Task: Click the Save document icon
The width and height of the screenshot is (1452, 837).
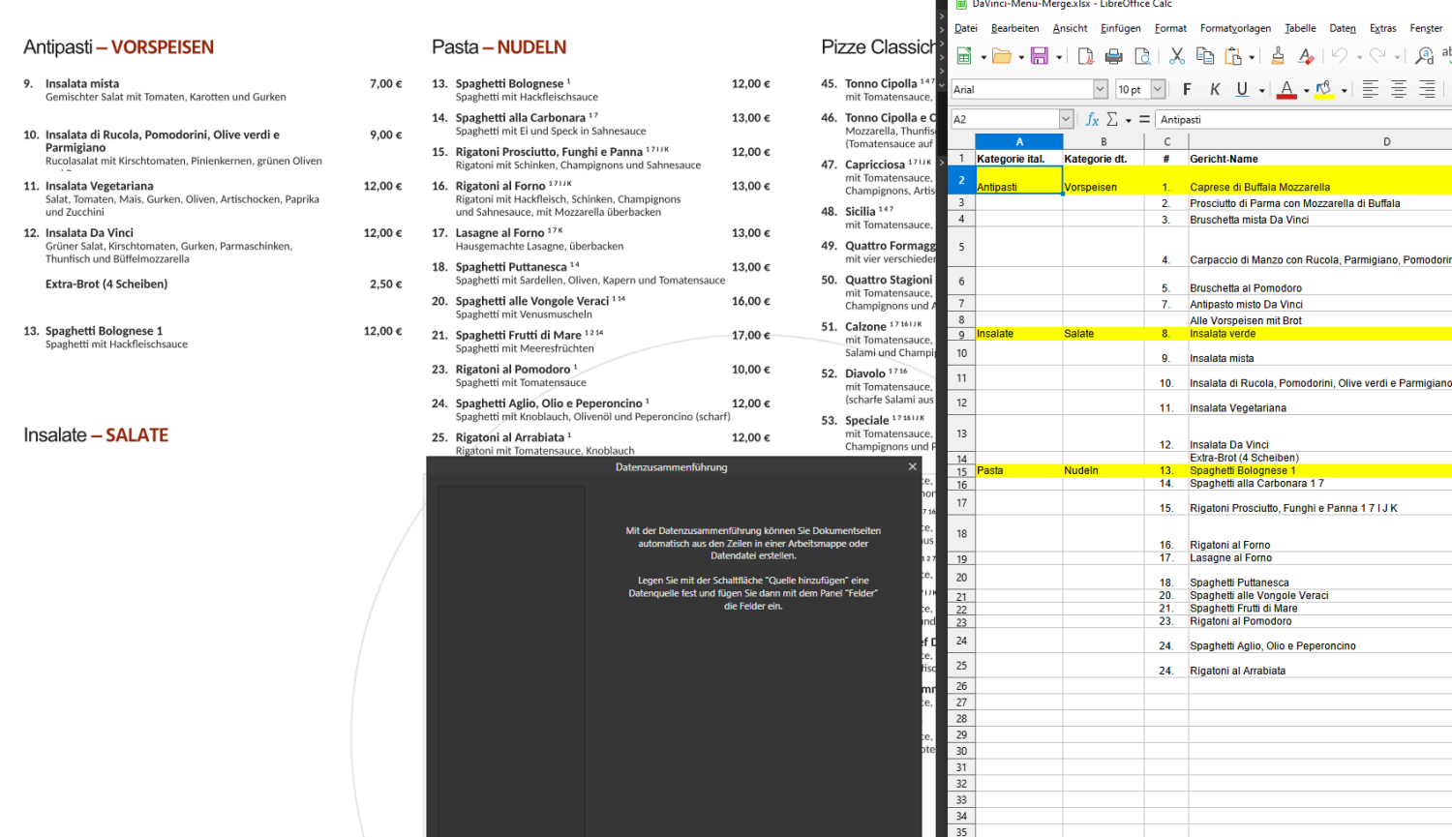Action: pos(1039,56)
